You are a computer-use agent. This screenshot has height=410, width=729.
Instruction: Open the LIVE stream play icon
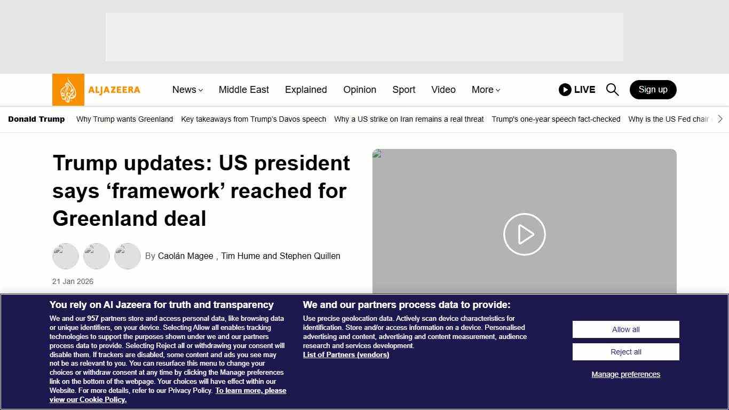(x=565, y=90)
